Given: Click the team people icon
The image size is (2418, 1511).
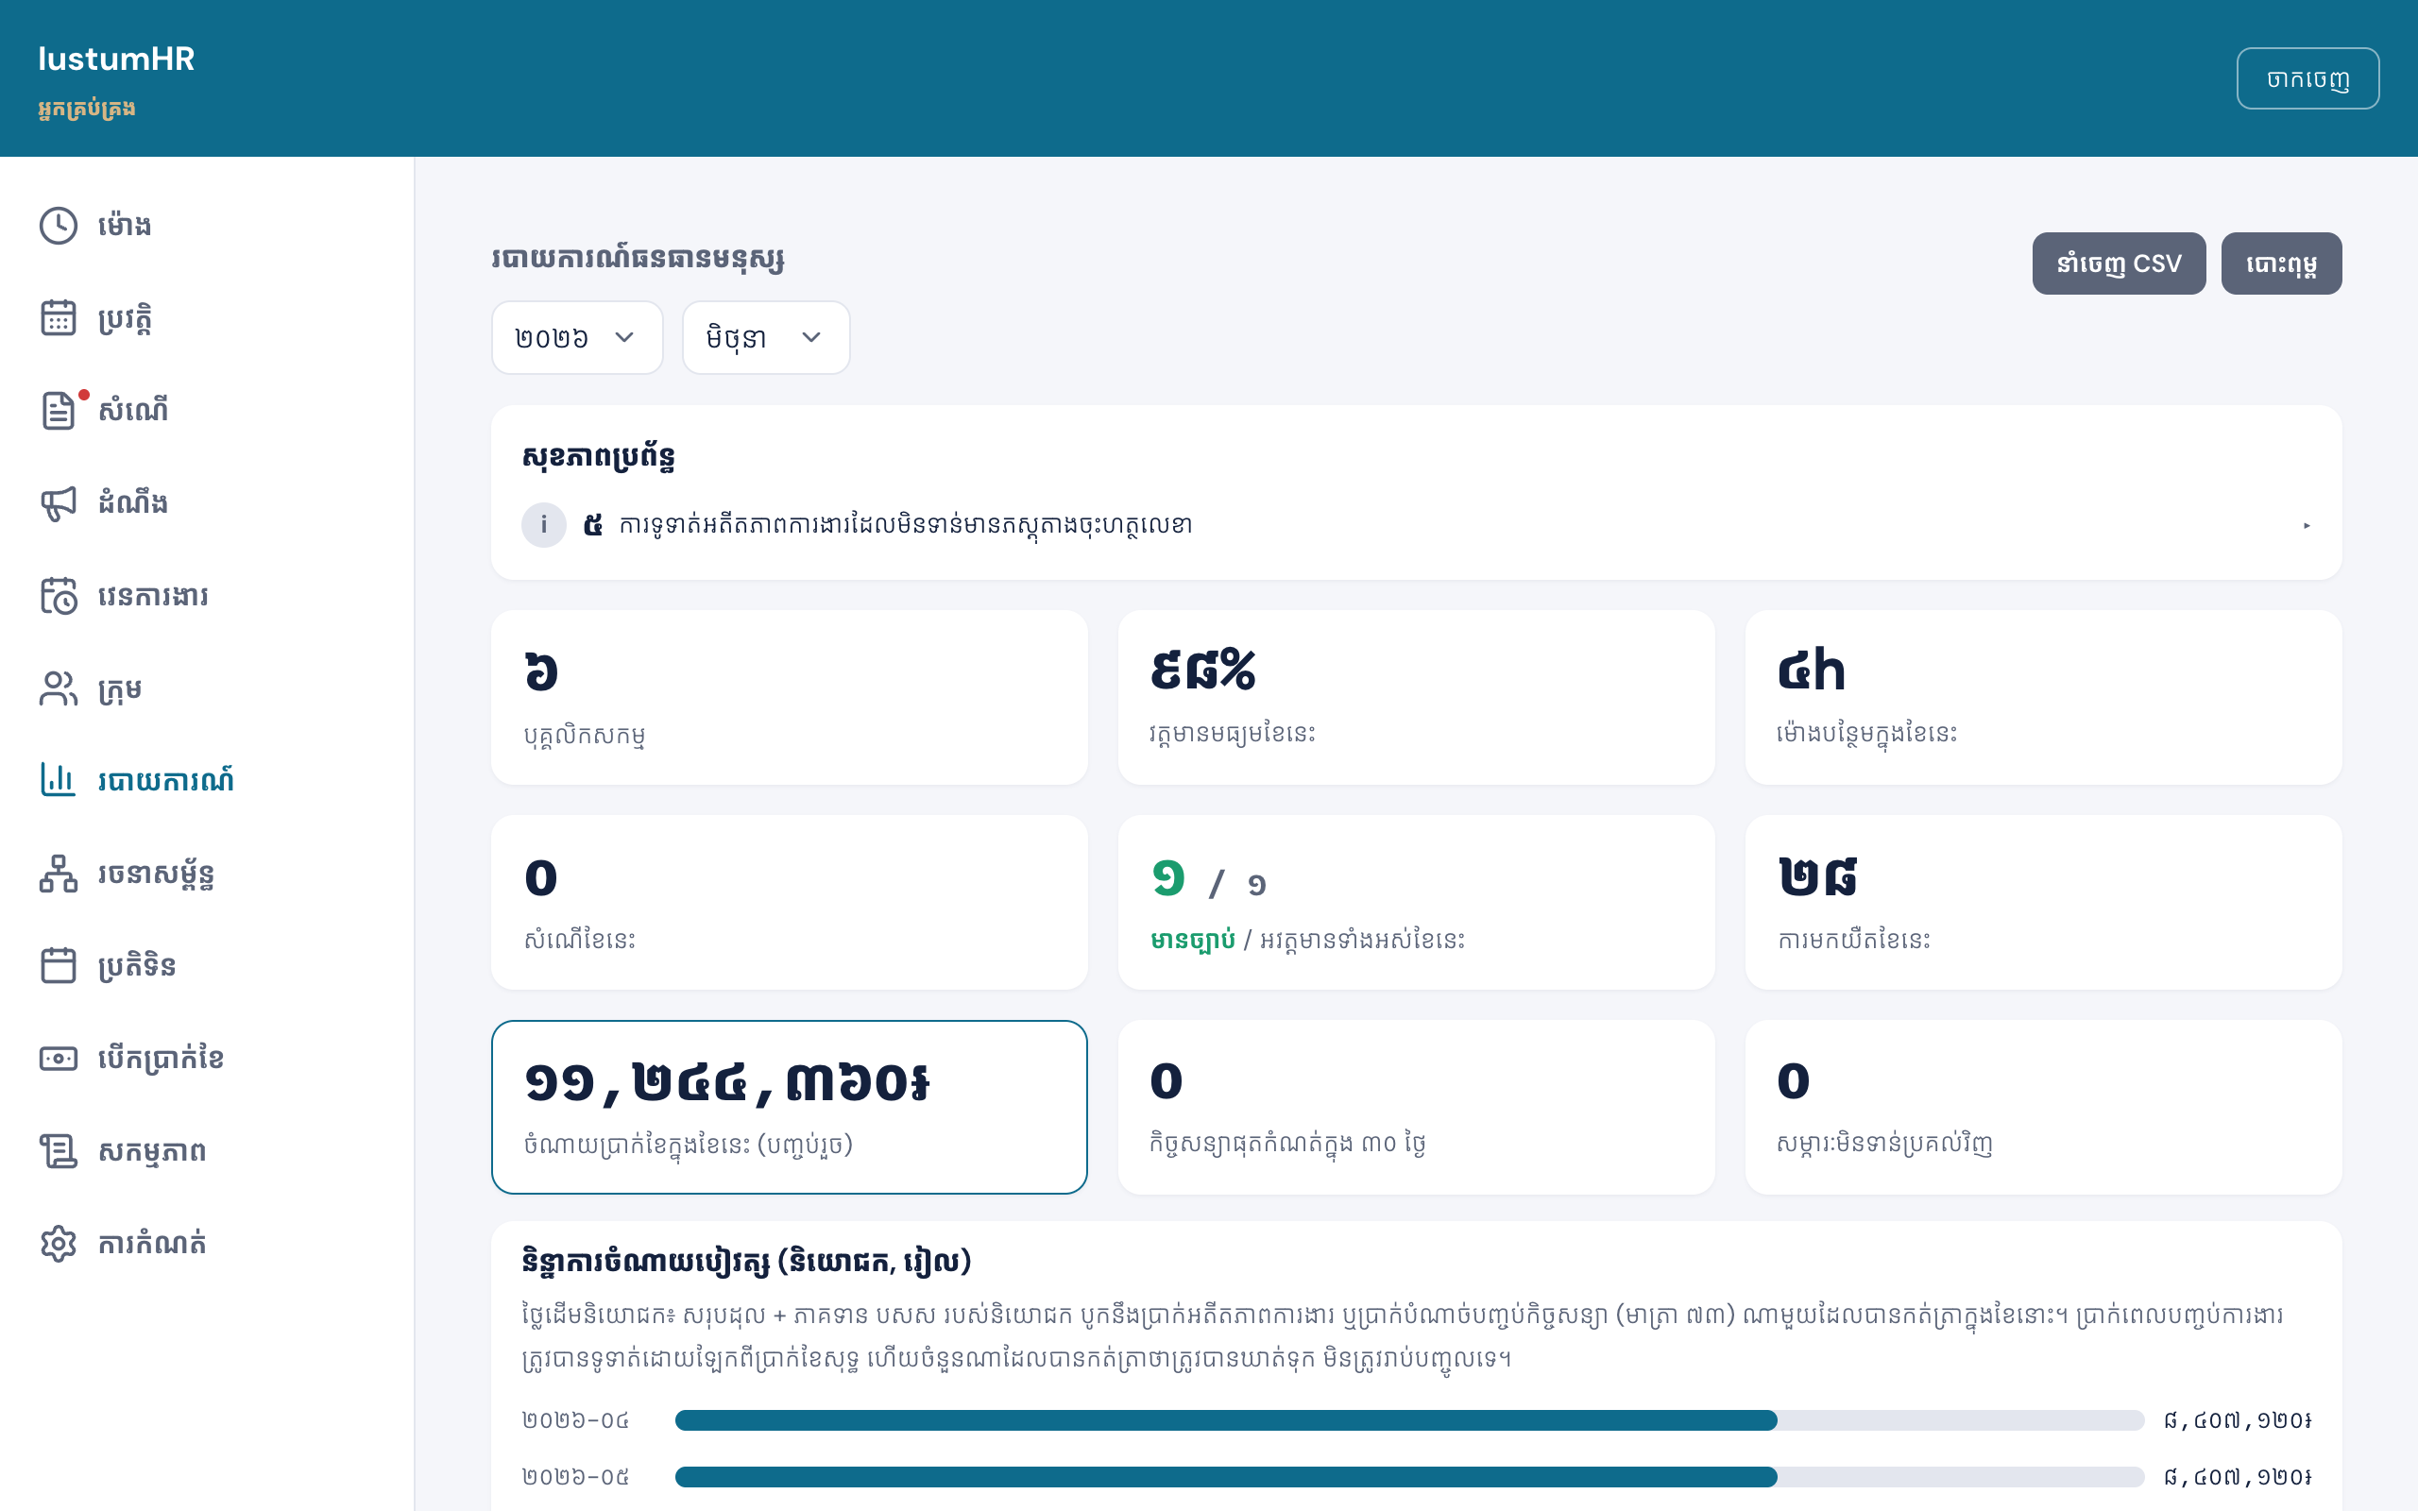Looking at the screenshot, I should (58, 688).
